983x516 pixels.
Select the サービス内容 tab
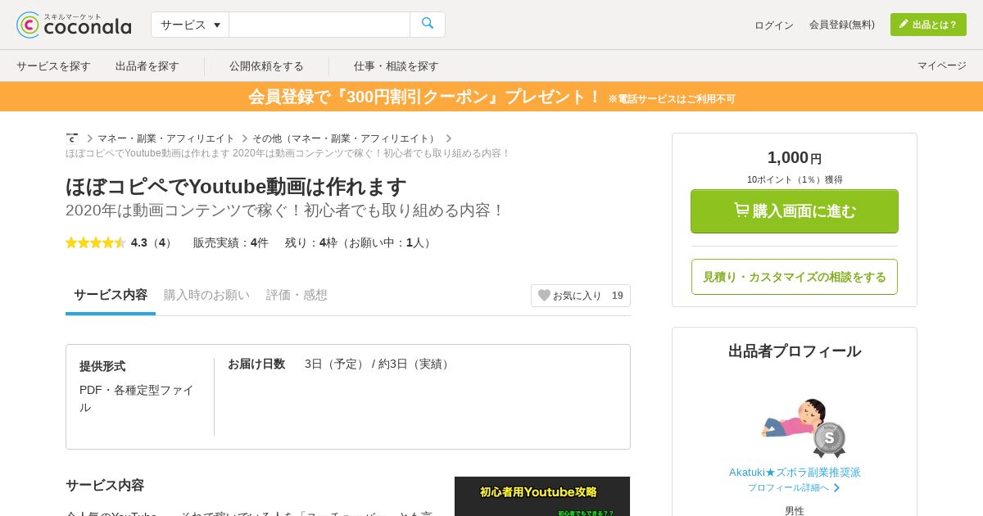coord(111,295)
